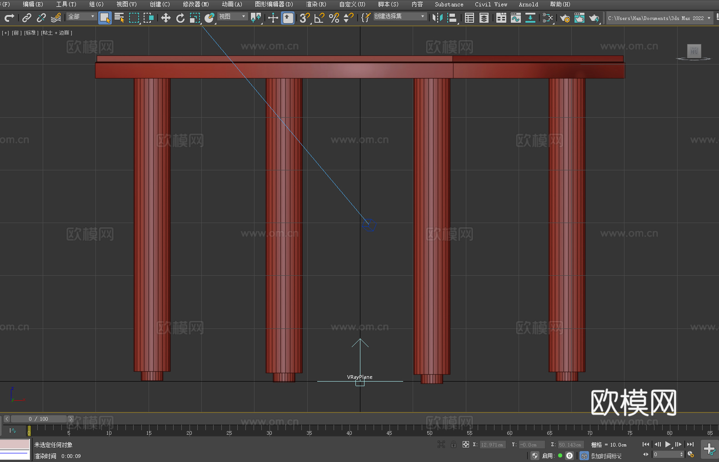Select the Rotate tool
This screenshot has width=719, height=462.
[180, 18]
